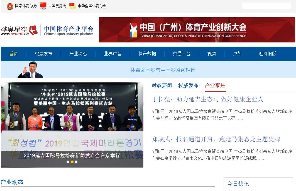Go to 权威发布 in the blue navigation bar
The height and width of the screenshot is (191, 296).
pos(43,54)
